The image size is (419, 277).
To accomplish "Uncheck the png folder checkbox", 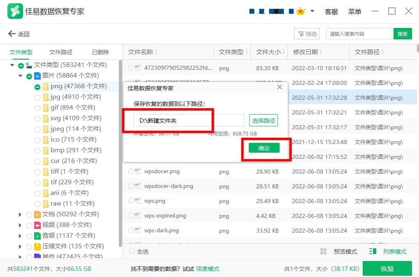I will (37, 87).
